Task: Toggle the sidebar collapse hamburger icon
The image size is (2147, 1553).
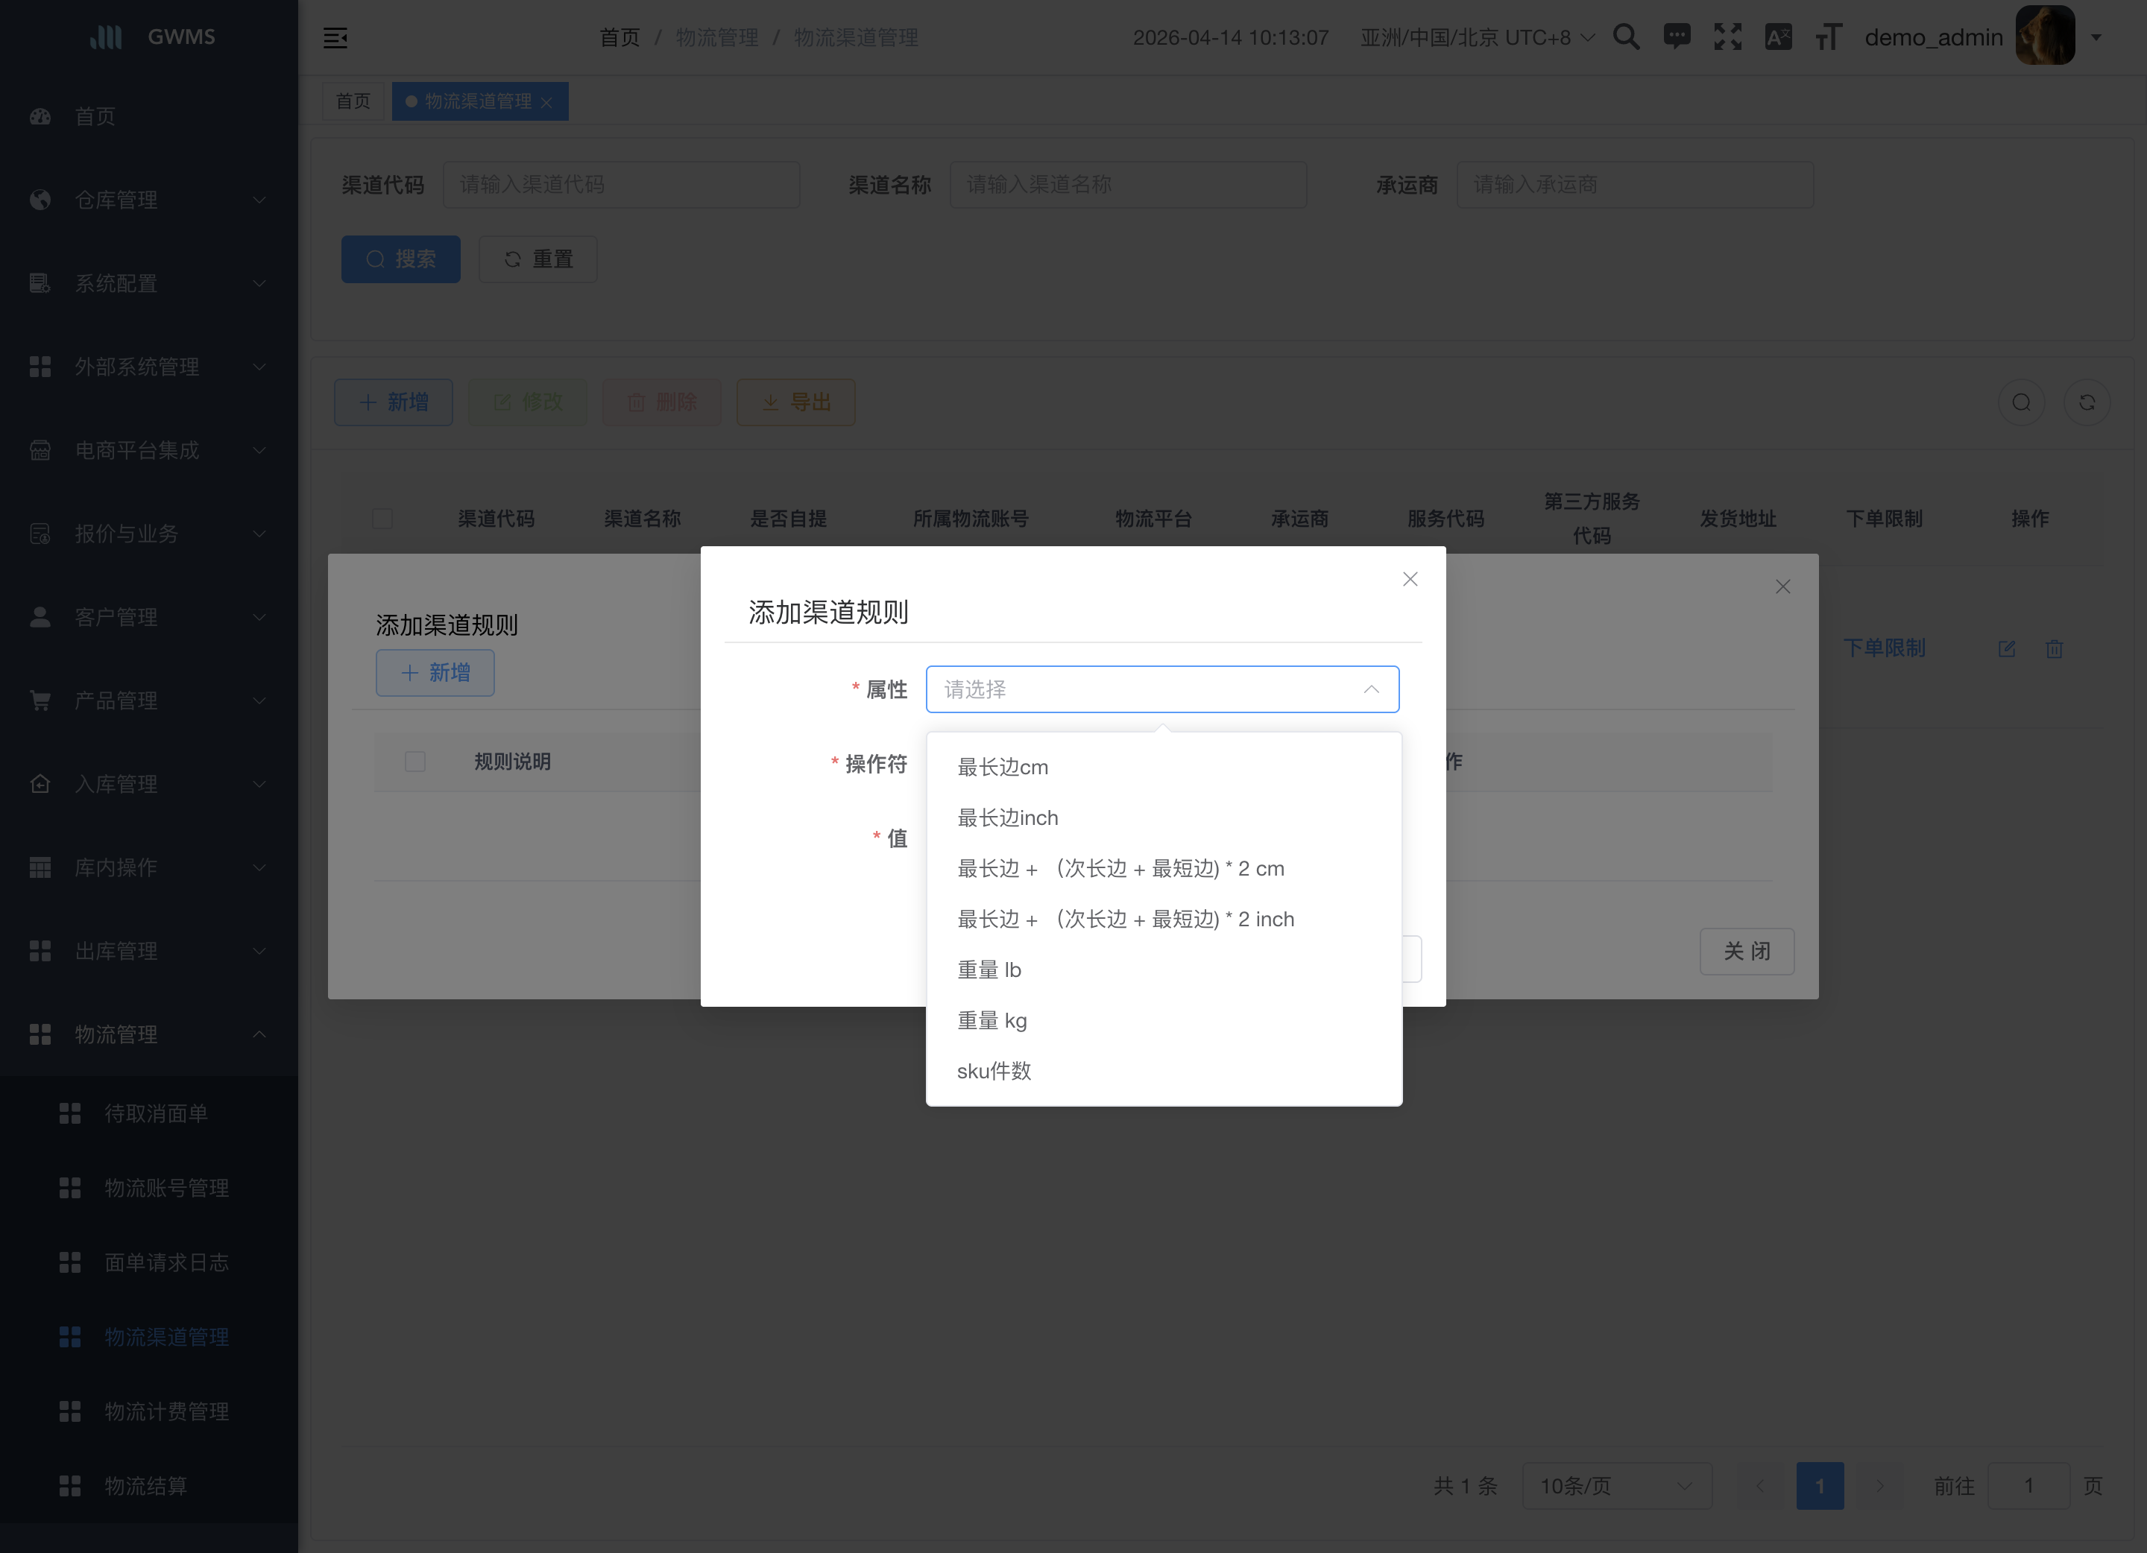Action: pos(335,38)
